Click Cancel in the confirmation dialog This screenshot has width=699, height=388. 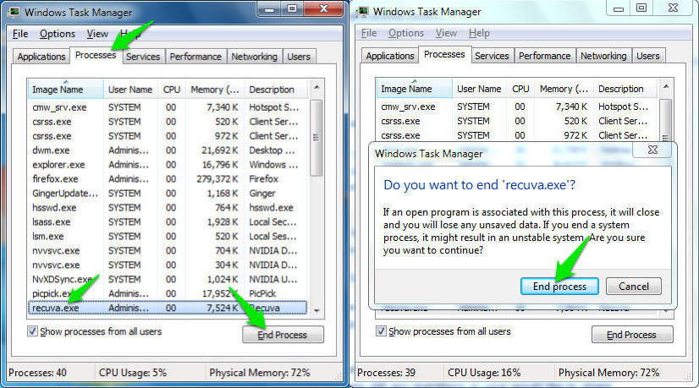(634, 287)
